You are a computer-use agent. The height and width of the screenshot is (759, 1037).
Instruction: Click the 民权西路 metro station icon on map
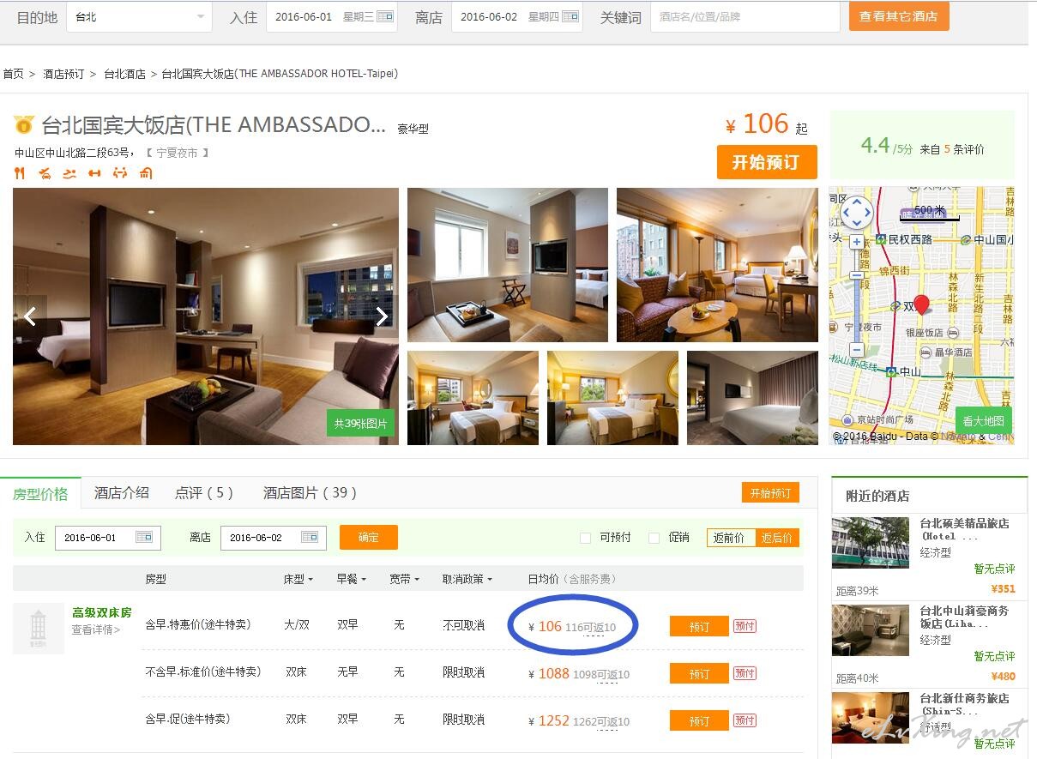click(x=881, y=240)
